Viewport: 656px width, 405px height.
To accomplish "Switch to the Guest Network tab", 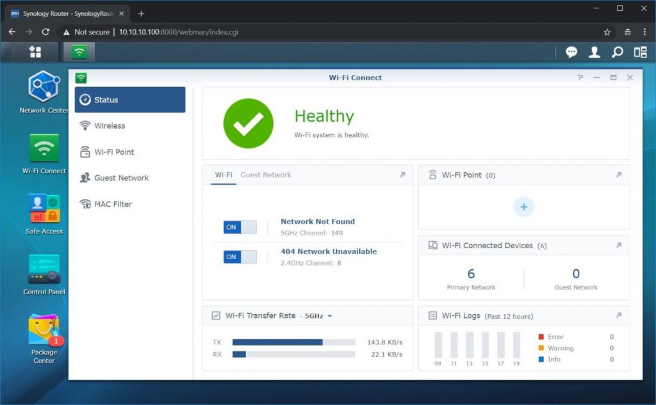I will pyautogui.click(x=266, y=175).
